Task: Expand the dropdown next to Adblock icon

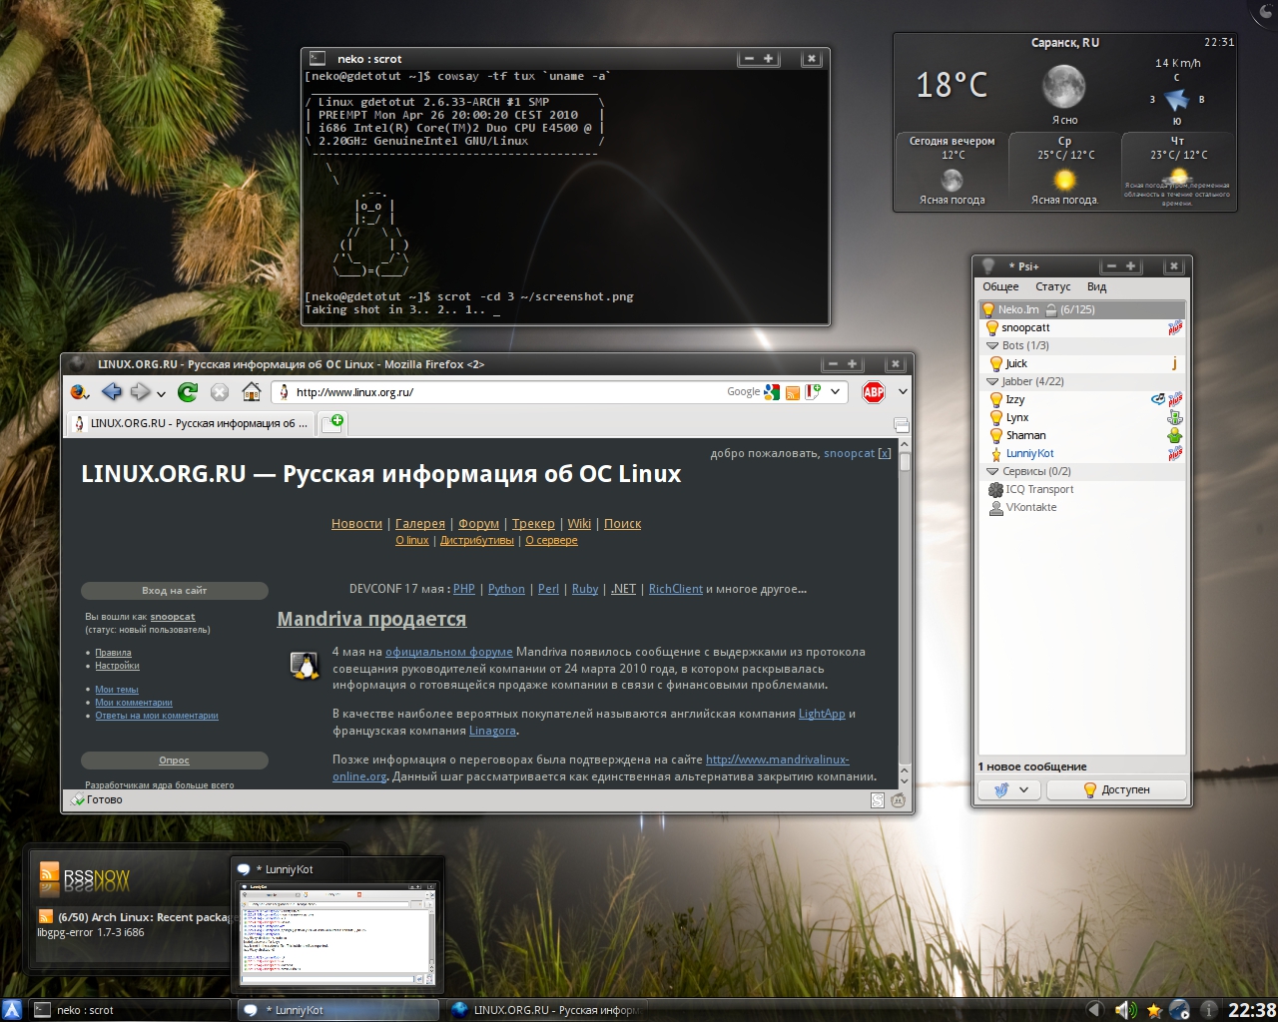Action: (x=903, y=392)
